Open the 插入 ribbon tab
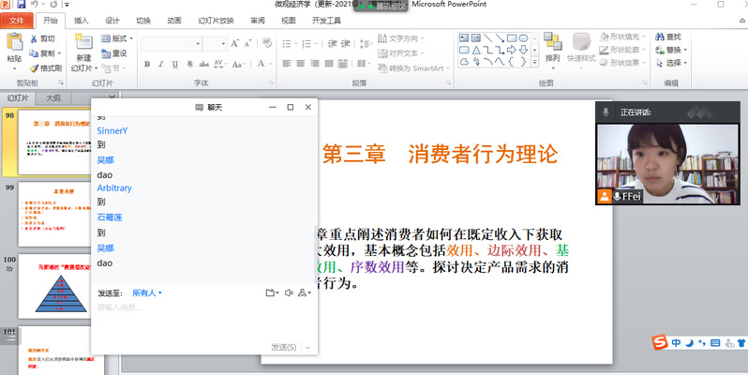748x375 pixels. (x=82, y=20)
